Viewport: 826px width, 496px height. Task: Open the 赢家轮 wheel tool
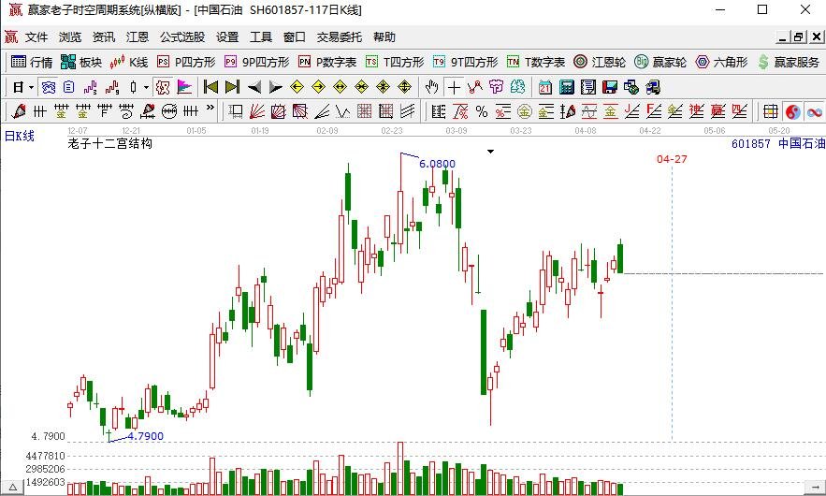coord(660,62)
